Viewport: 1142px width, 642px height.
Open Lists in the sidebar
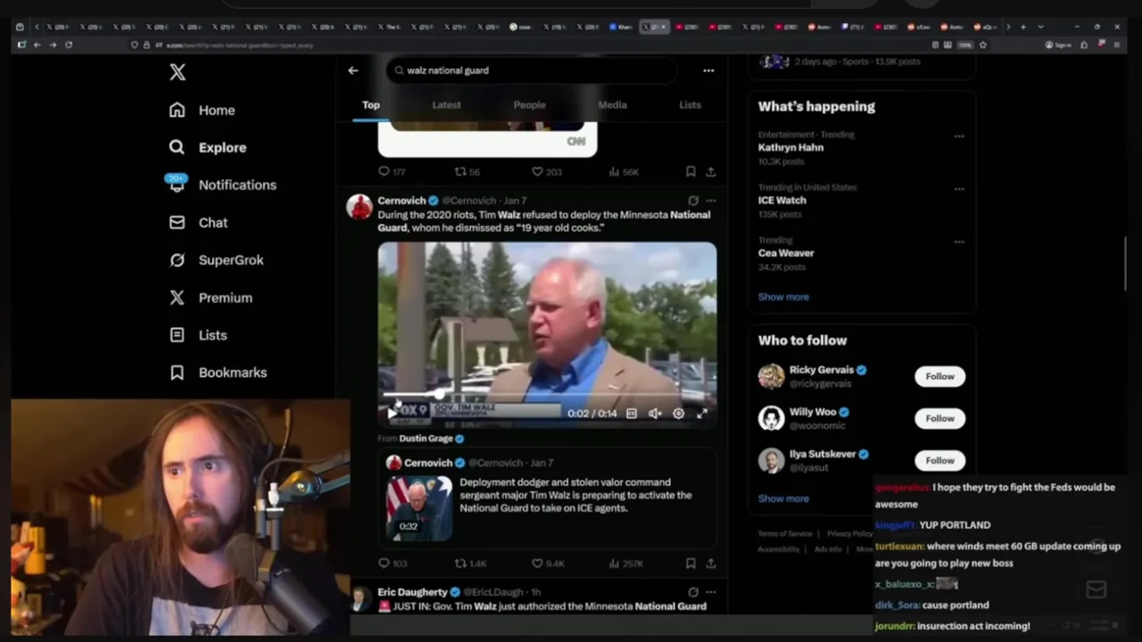click(199, 335)
